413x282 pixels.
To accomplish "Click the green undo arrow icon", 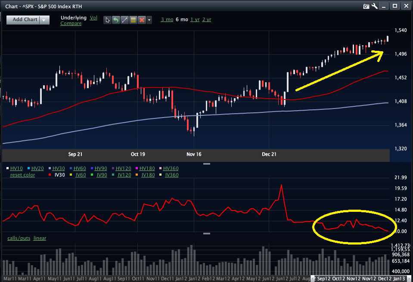I will (116, 20).
